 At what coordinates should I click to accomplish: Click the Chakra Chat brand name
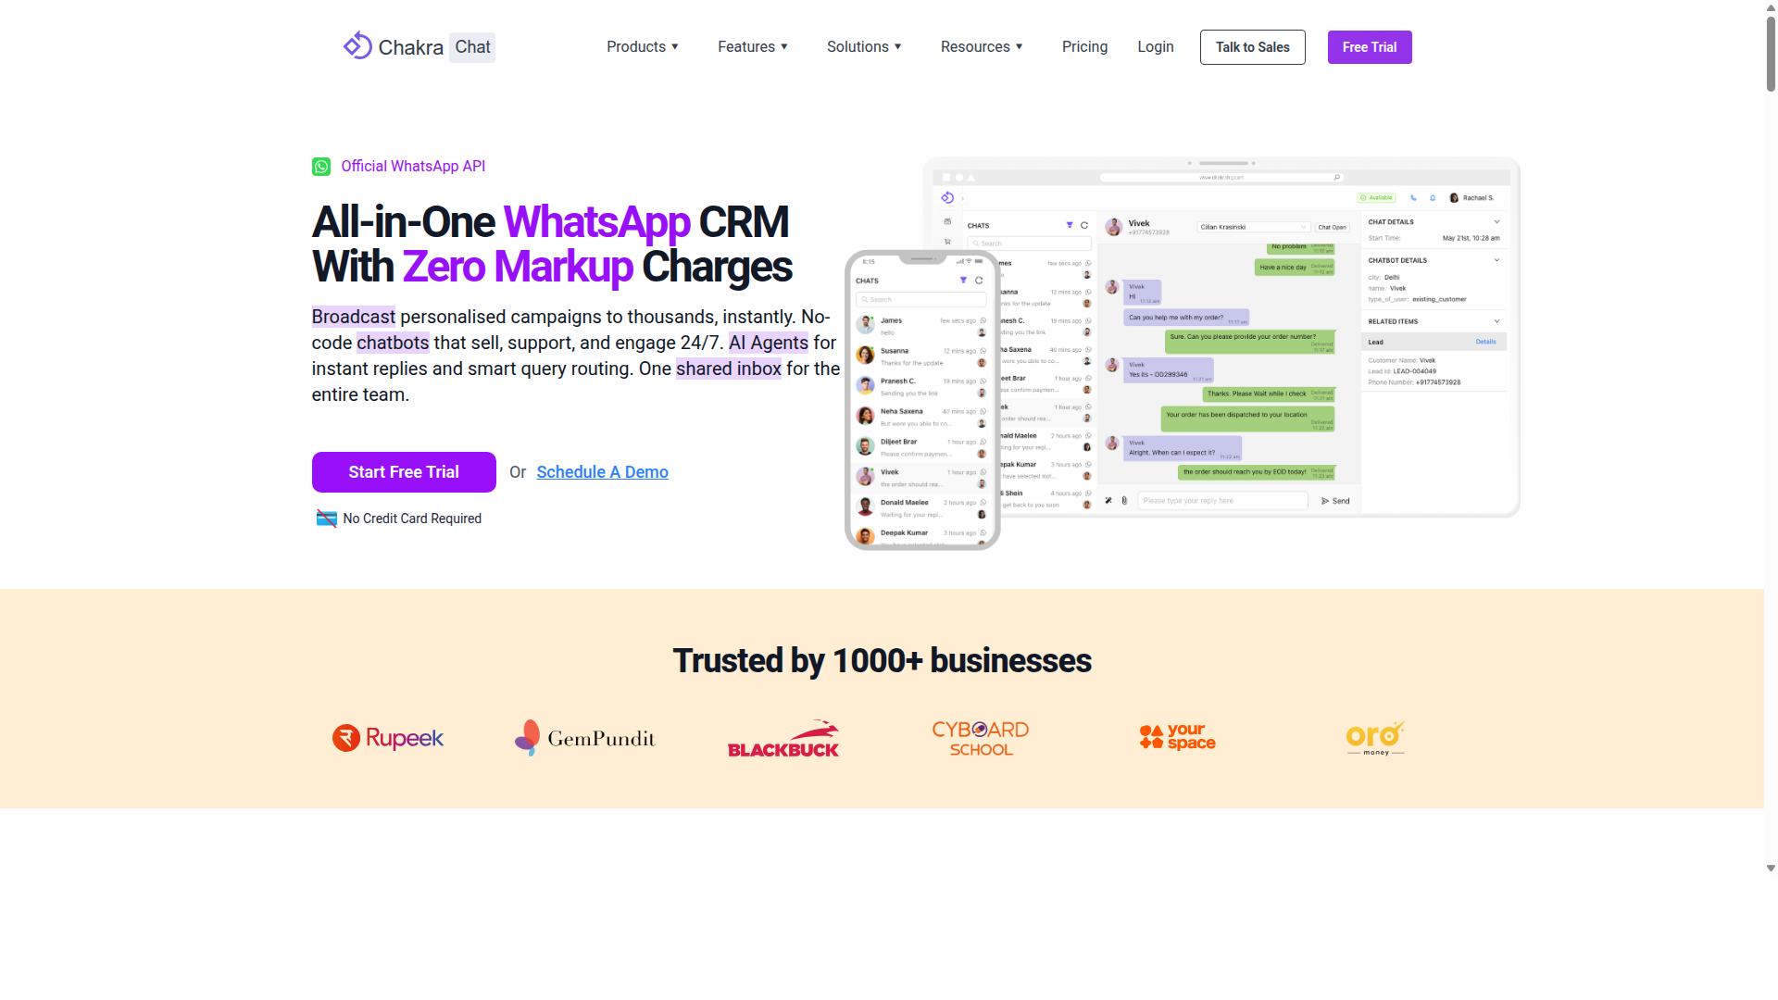click(x=436, y=47)
